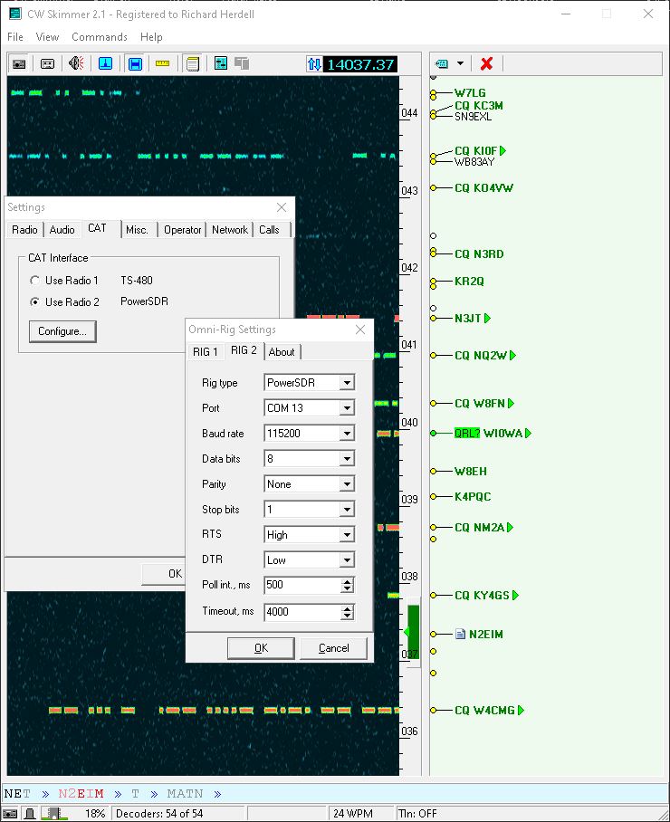Open the View menu
The width and height of the screenshot is (670, 822).
coord(47,37)
